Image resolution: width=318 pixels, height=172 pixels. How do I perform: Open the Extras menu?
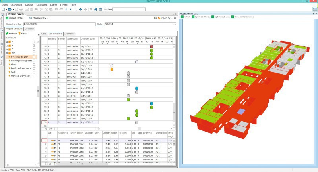(54, 5)
